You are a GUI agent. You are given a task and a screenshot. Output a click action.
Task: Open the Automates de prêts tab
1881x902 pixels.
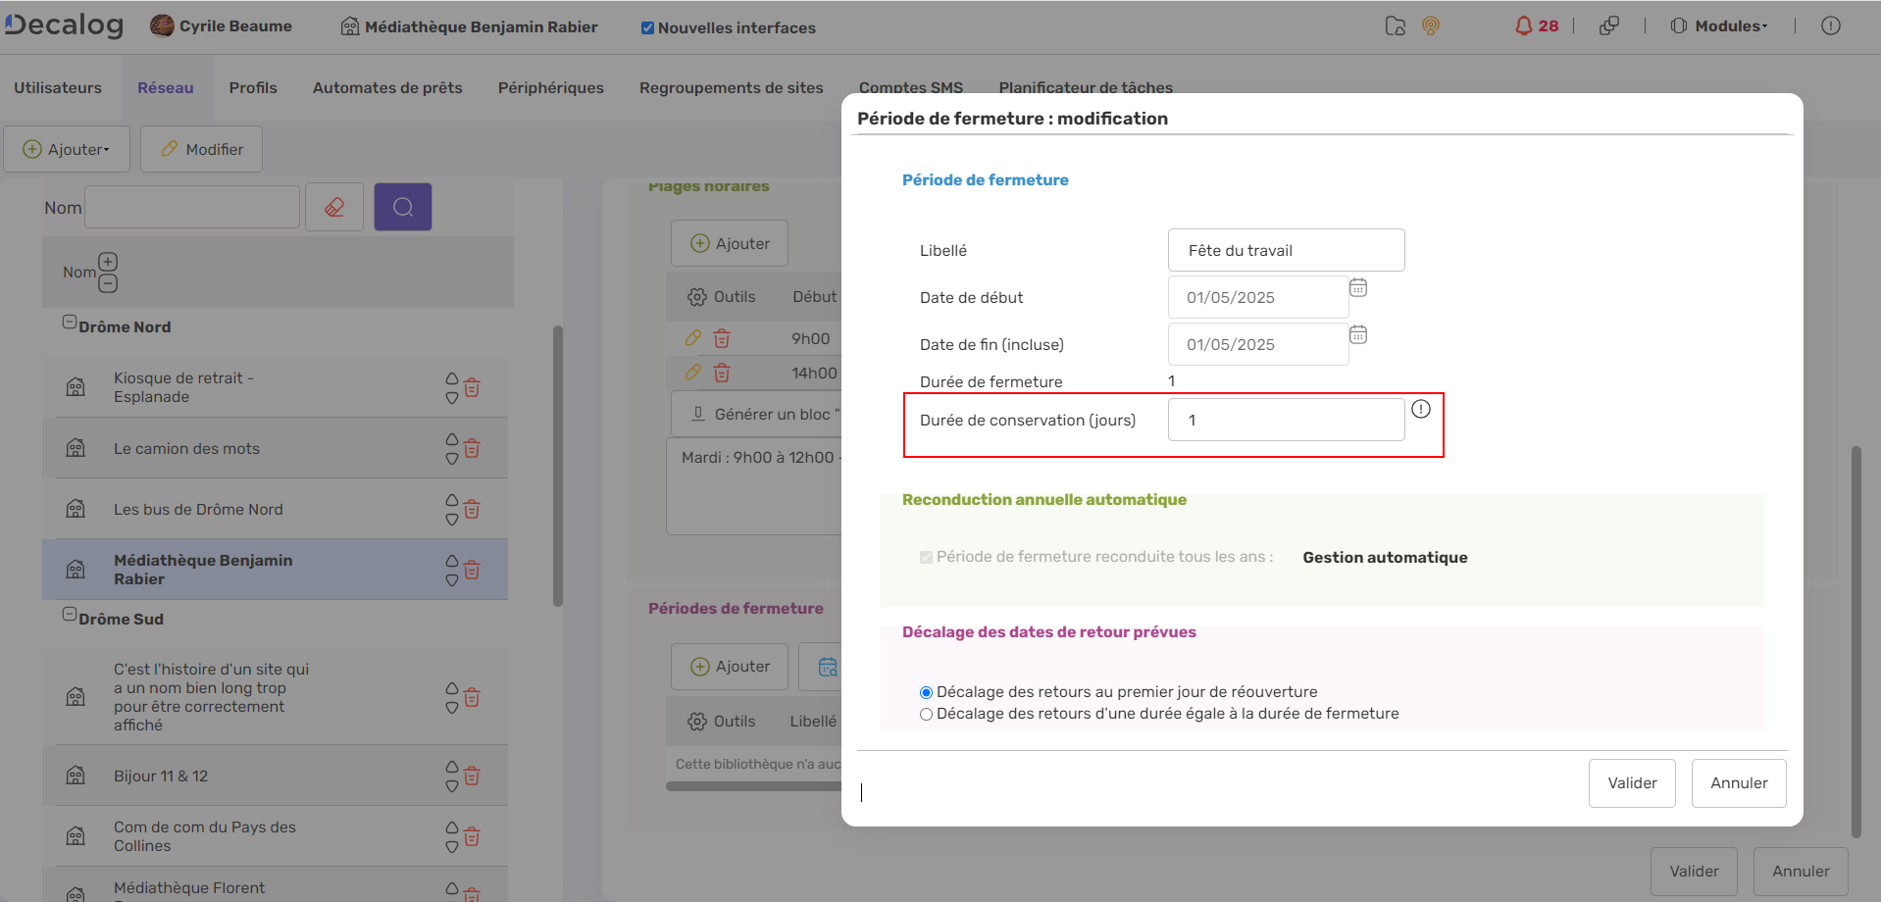coord(387,87)
